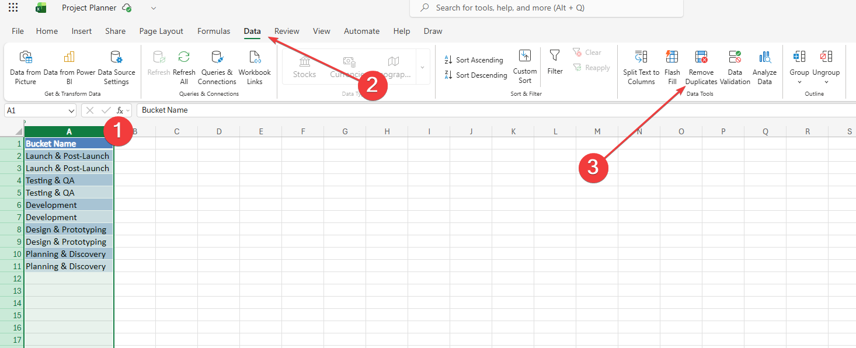Expand the Group dropdown
Screen dimensions: 856x348
click(799, 82)
